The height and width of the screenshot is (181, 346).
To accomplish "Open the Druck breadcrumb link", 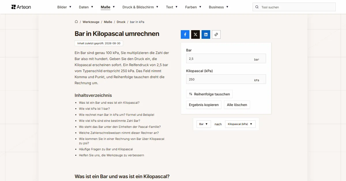I will 121,22.
